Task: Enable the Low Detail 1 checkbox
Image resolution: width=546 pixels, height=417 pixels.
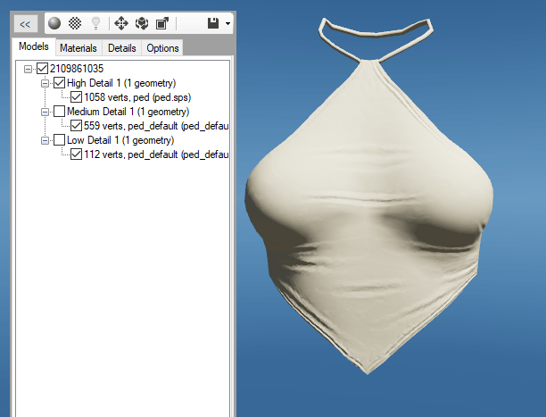Action: coord(59,140)
